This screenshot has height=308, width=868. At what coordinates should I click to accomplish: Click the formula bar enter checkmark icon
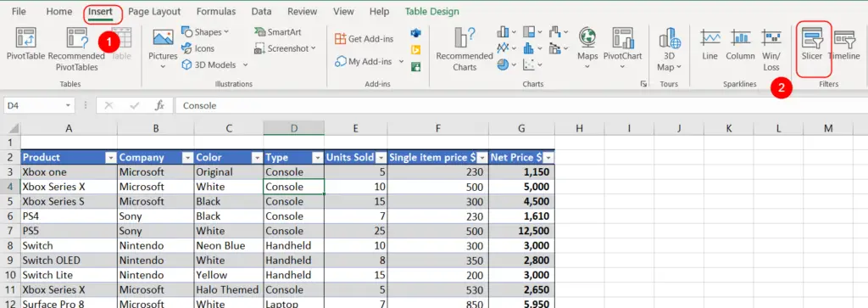pos(134,105)
